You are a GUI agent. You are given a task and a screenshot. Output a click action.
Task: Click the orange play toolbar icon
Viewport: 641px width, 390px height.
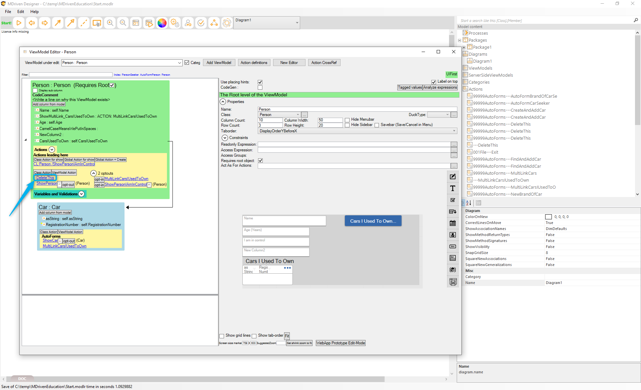[19, 23]
